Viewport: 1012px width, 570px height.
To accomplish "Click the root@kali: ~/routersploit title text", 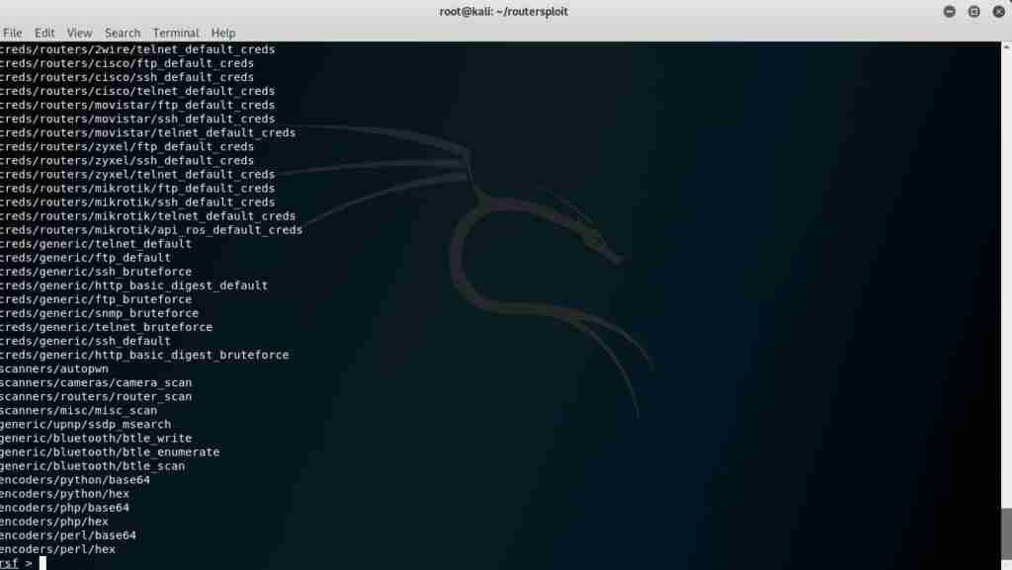I will (506, 11).
